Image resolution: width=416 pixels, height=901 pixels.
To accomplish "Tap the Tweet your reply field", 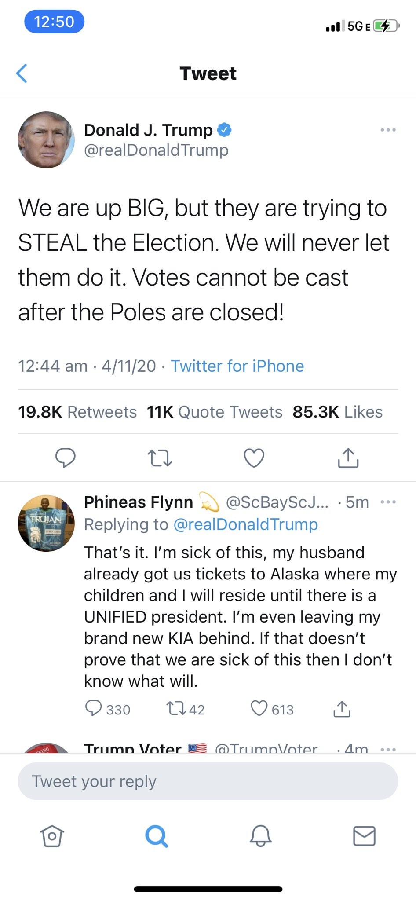I will pyautogui.click(x=208, y=781).
